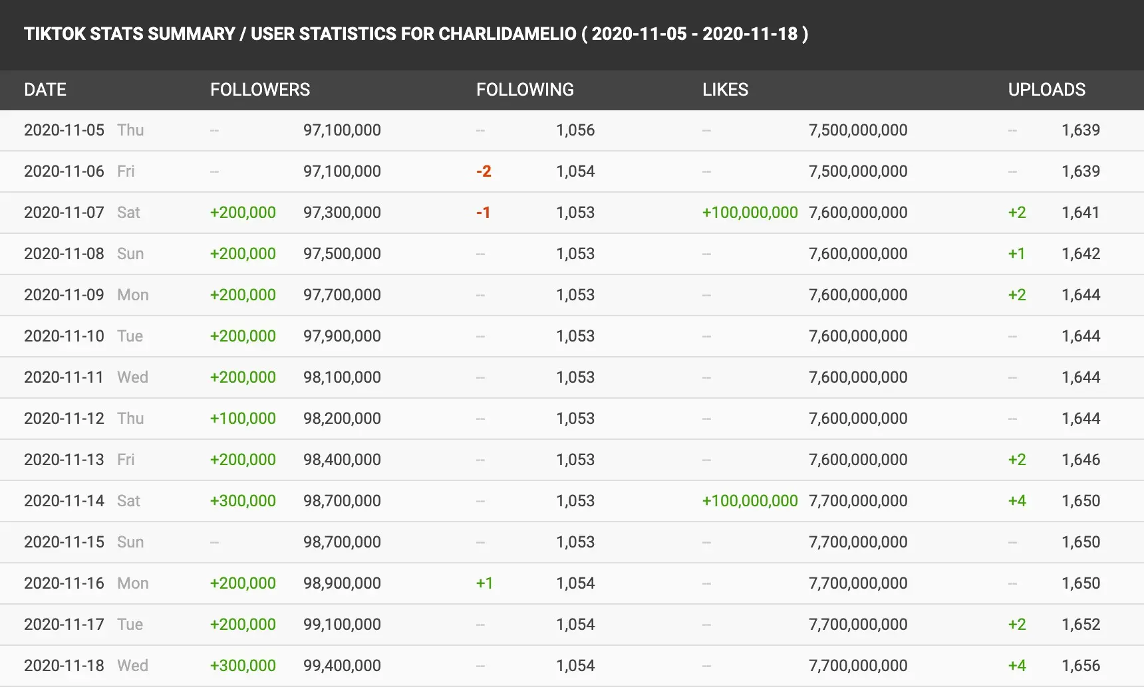
Task: Click the UPLOADS column header
Action: click(1047, 90)
